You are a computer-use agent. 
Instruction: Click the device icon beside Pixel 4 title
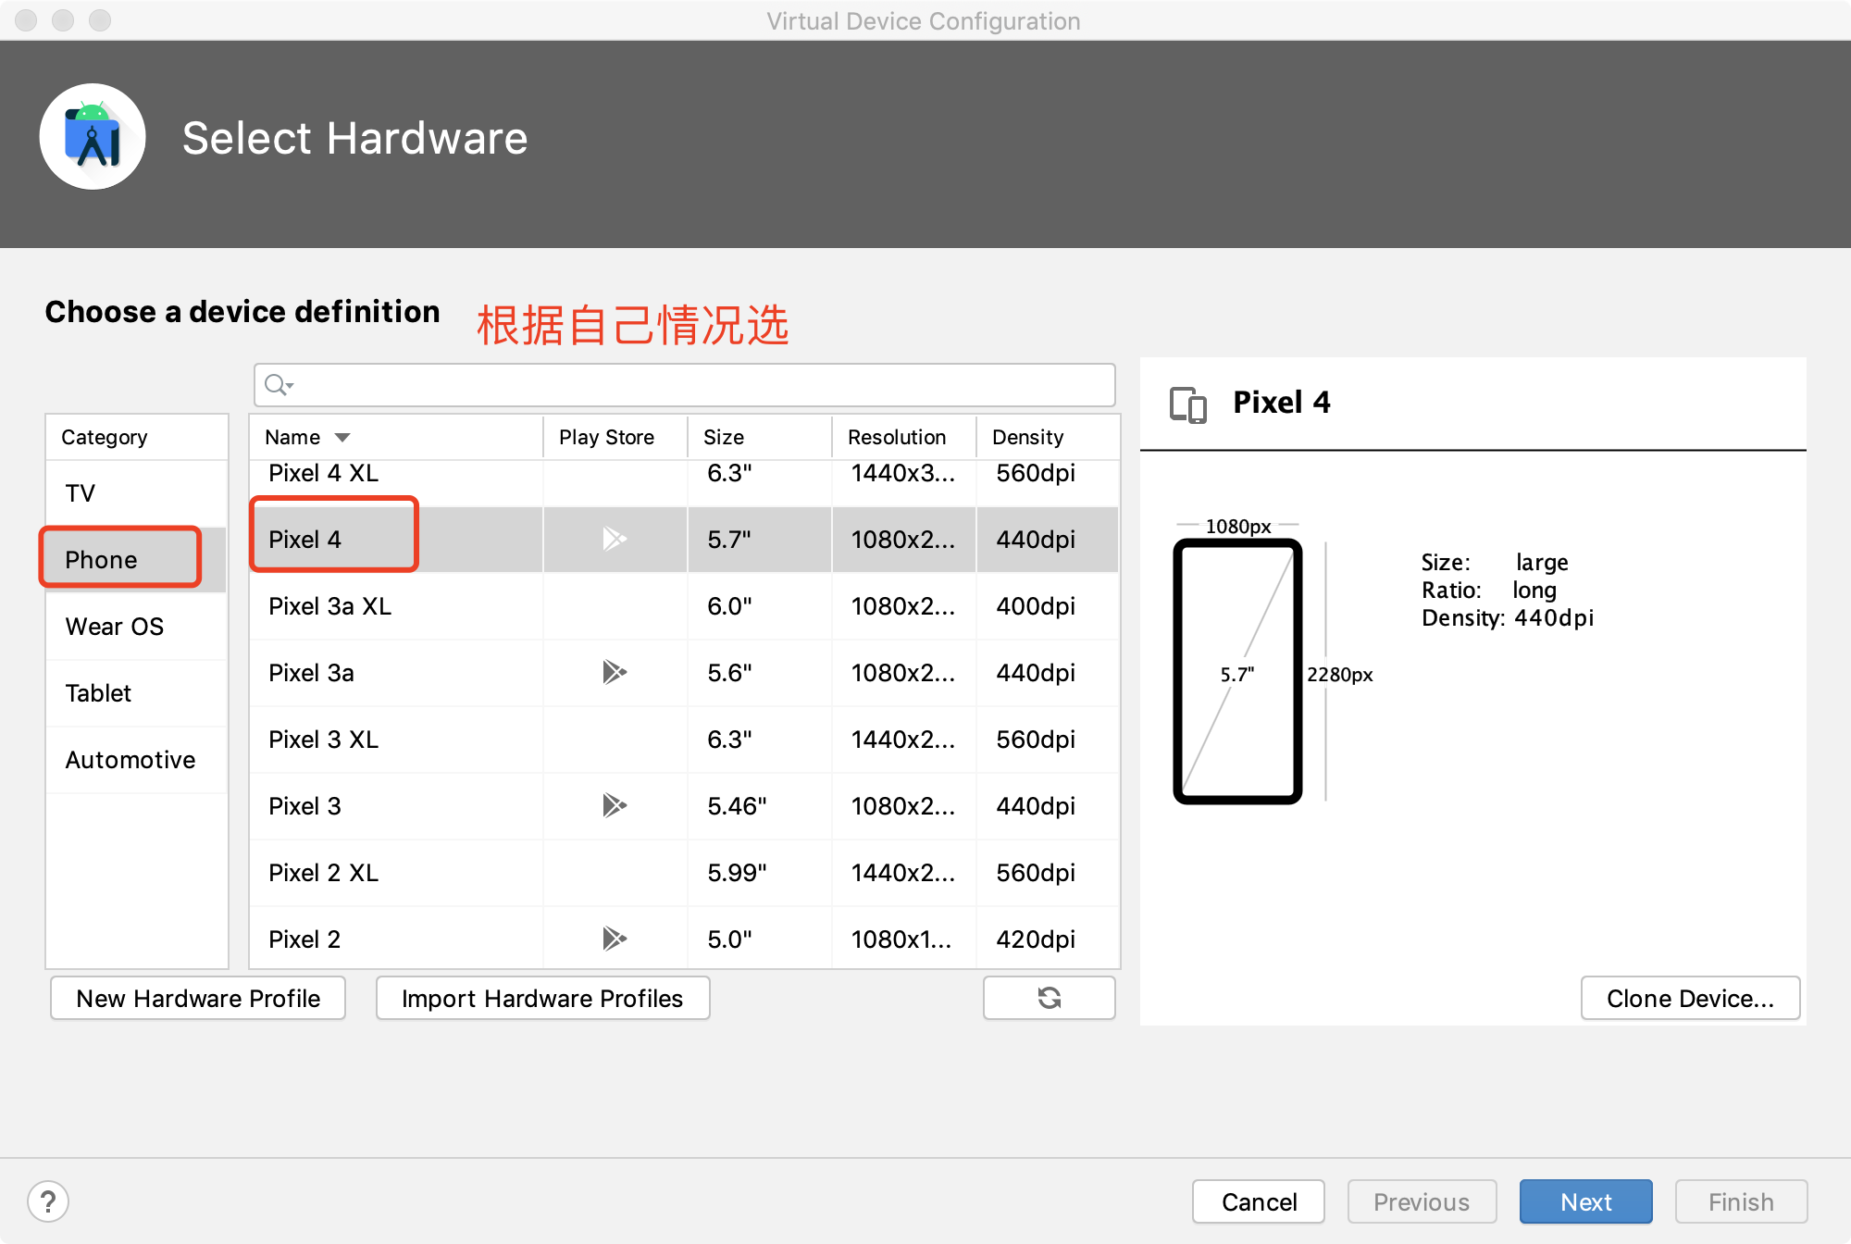tap(1188, 404)
